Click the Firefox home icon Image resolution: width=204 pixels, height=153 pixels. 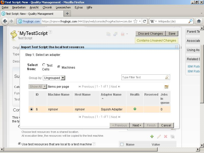pos(199,21)
